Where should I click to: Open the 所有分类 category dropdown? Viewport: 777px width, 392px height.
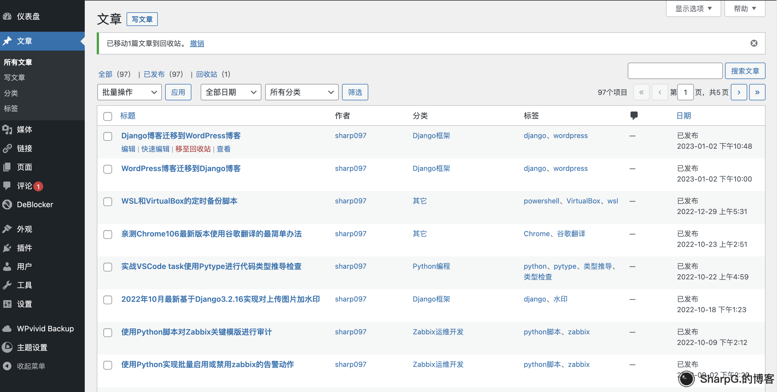point(302,92)
